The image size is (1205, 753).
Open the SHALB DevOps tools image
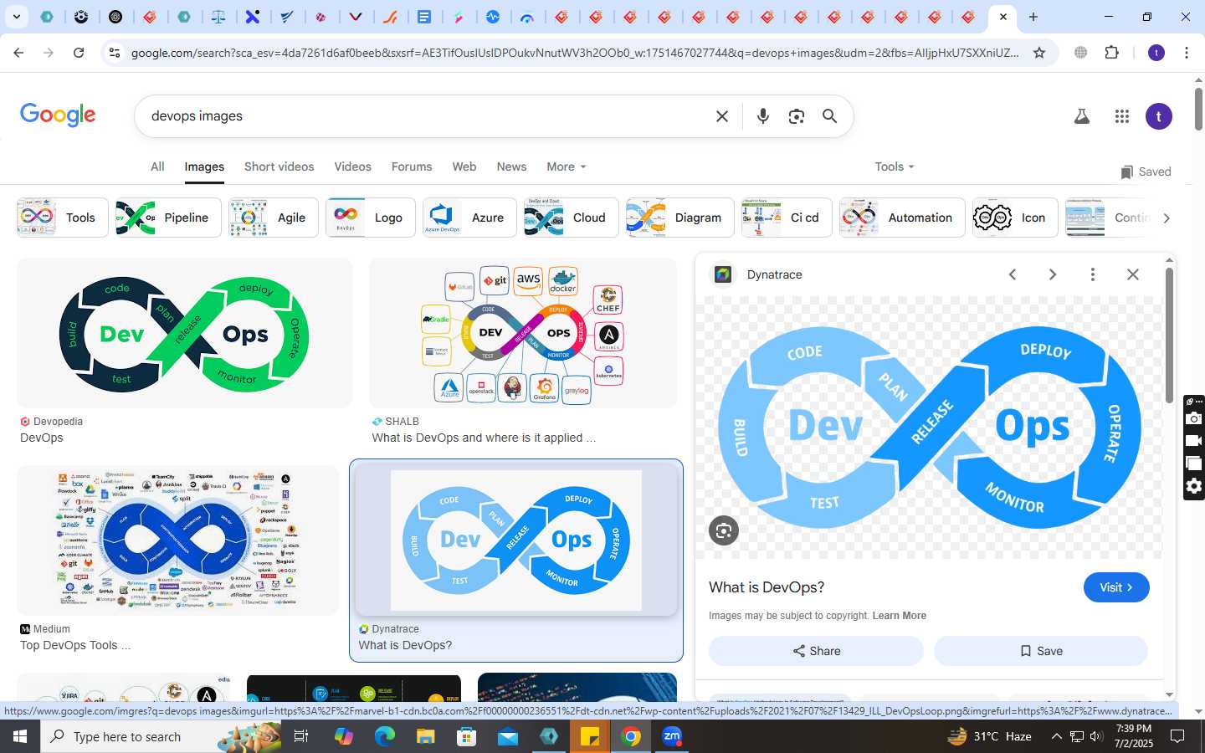(x=523, y=333)
